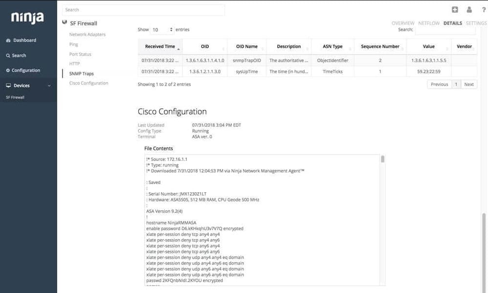Open the help question mark icon
This screenshot has width=488, height=293.
(x=484, y=10)
